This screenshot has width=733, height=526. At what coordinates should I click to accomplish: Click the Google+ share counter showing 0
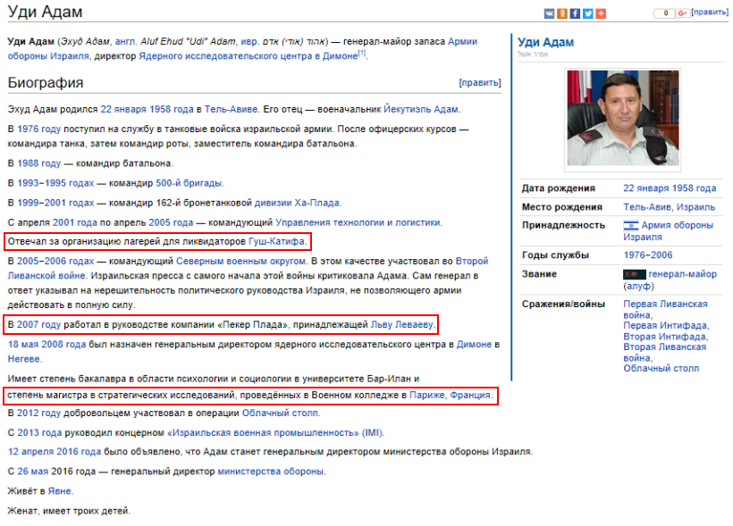(664, 13)
